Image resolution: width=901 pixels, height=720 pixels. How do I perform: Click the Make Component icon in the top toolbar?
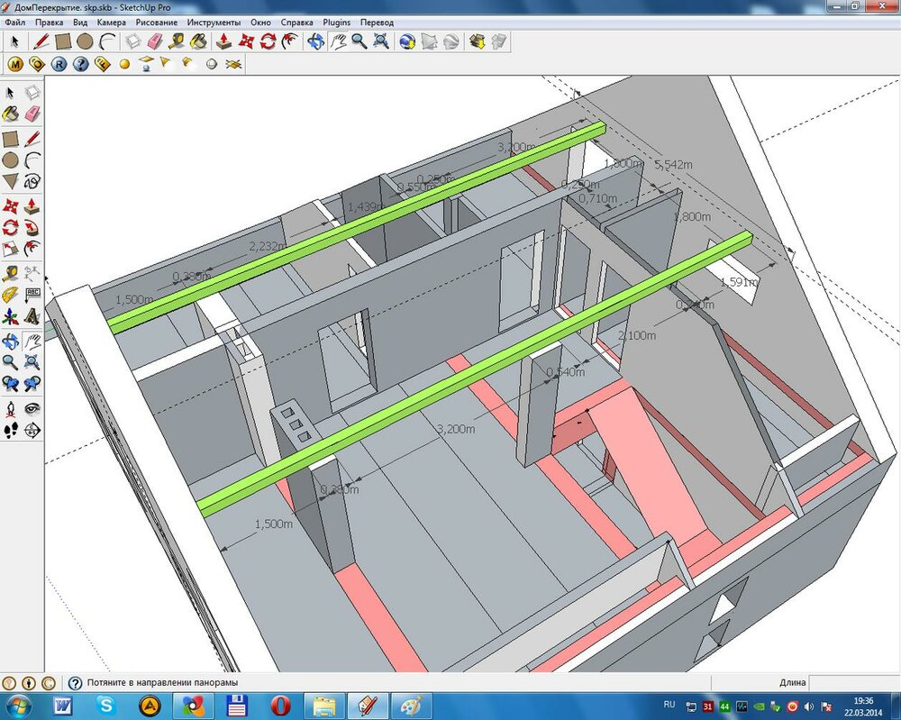132,41
